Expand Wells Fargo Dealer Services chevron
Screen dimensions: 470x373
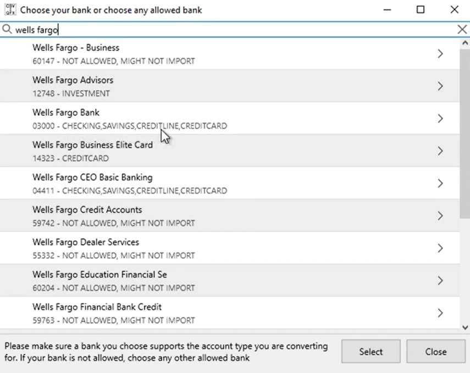pyautogui.click(x=440, y=248)
